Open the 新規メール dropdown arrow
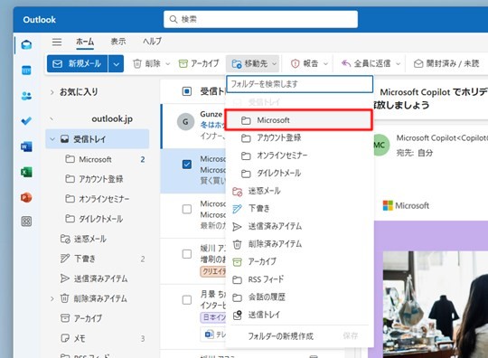Viewport: 488px width, 358px height. [x=116, y=64]
